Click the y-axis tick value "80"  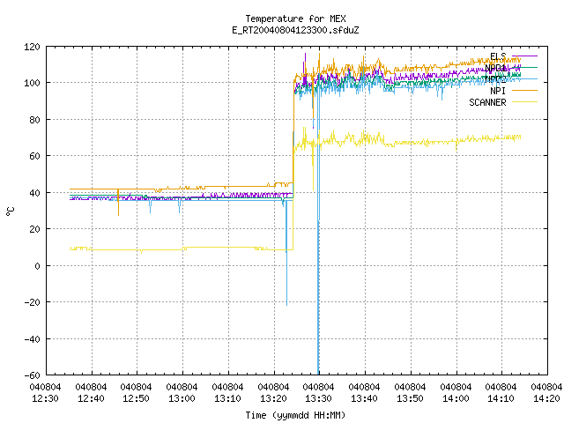pos(34,120)
